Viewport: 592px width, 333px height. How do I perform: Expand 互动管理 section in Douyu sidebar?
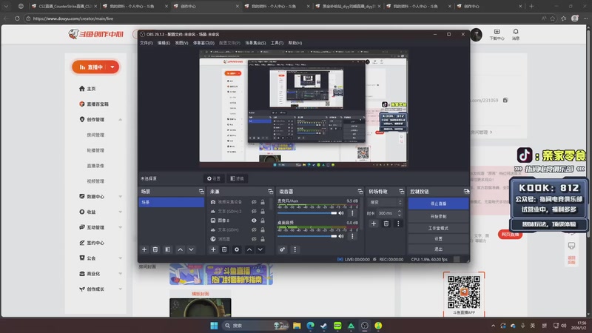pyautogui.click(x=120, y=228)
